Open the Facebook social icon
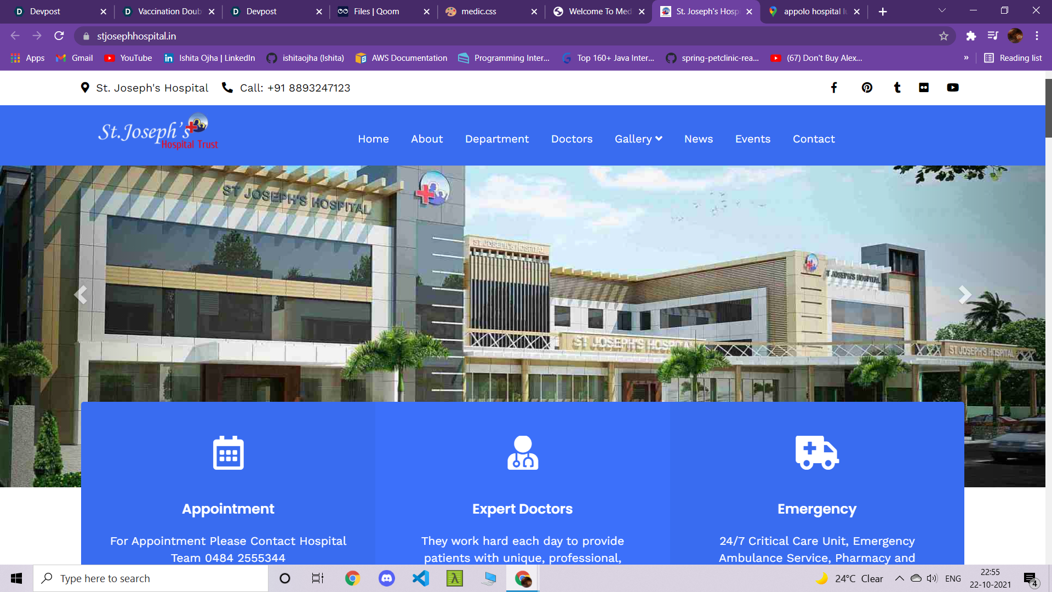Viewport: 1052px width, 592px height. [834, 88]
